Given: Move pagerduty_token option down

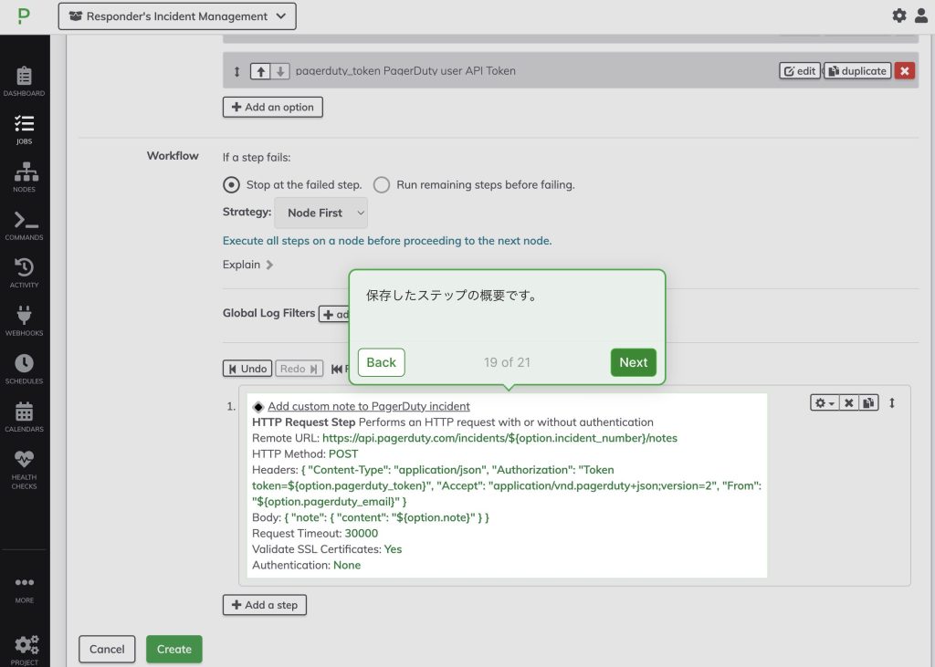Looking at the screenshot, I should pos(279,71).
